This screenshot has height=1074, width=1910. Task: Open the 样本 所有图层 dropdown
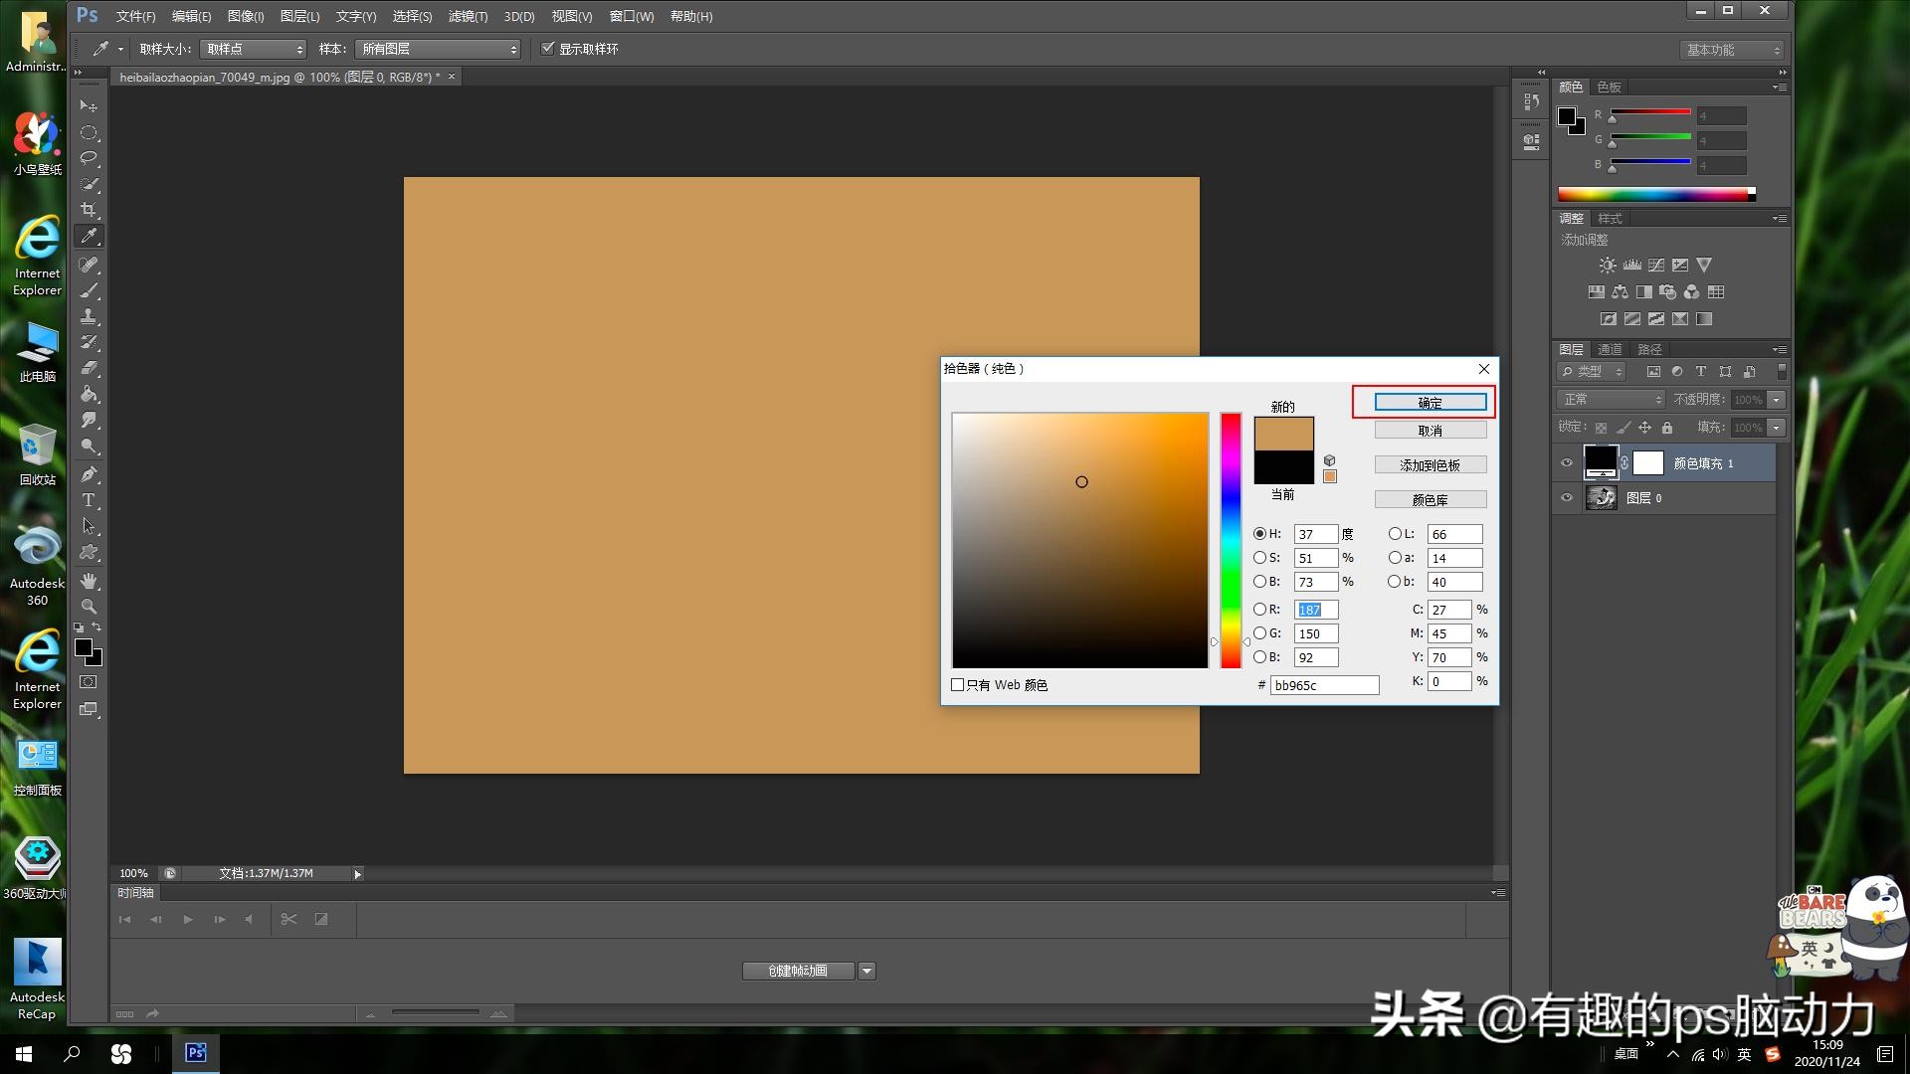pyautogui.click(x=438, y=49)
